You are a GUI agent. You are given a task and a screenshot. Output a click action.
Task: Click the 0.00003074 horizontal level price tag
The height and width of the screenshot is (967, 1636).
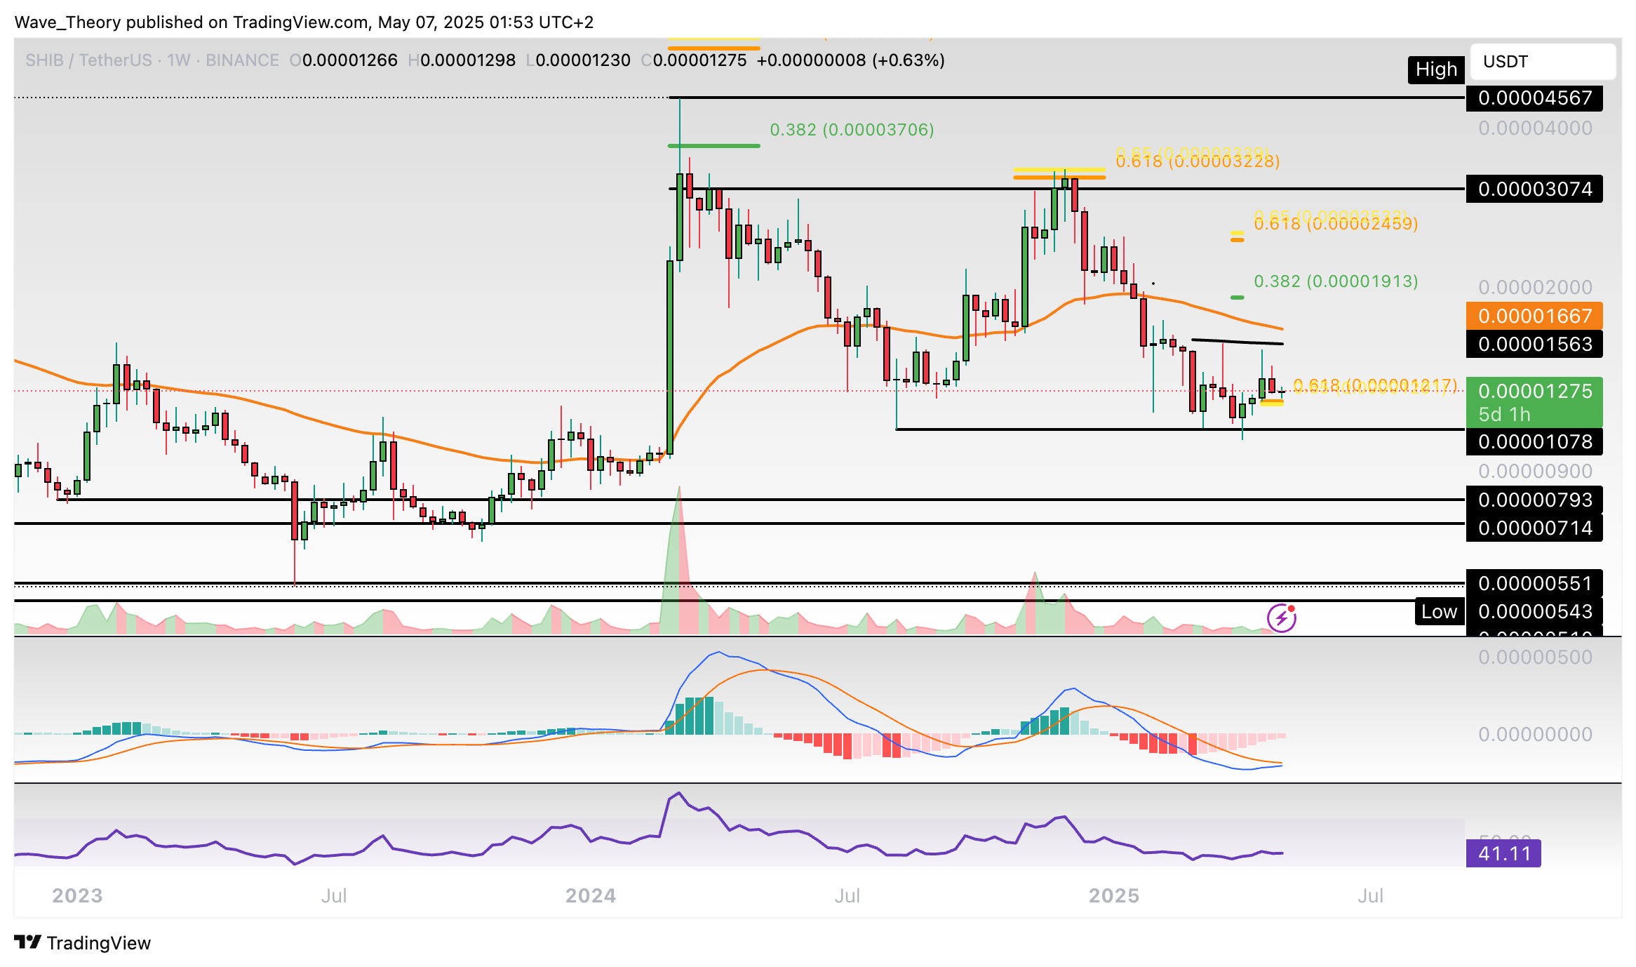tap(1534, 189)
